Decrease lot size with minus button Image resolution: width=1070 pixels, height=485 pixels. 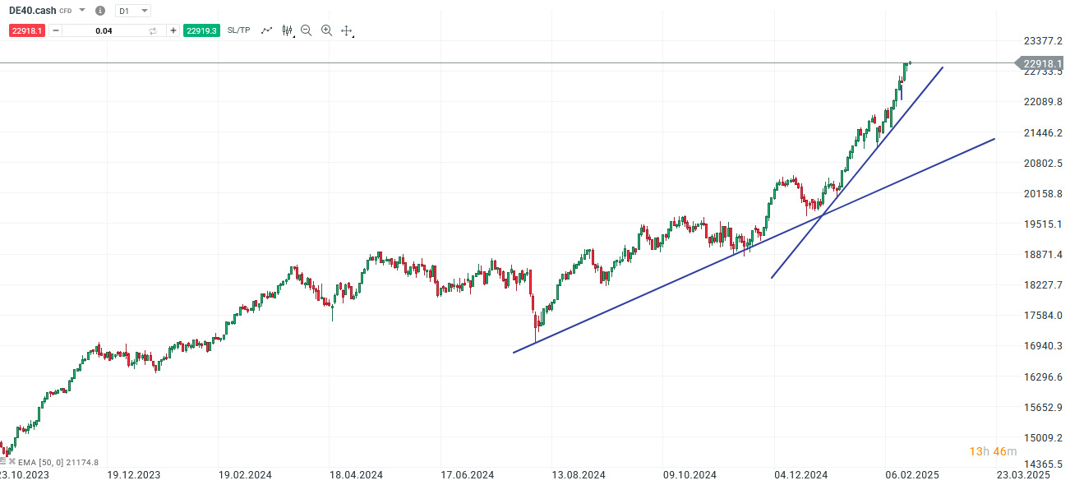coord(56,30)
